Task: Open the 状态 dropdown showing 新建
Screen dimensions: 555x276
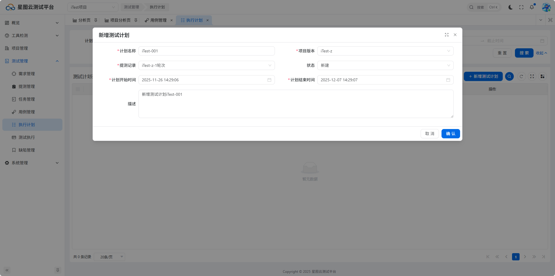Action: pos(385,65)
